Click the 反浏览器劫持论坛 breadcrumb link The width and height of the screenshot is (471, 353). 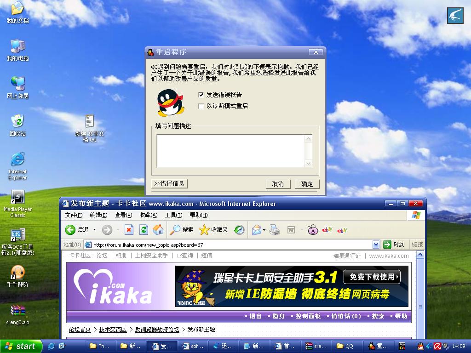tap(157, 329)
